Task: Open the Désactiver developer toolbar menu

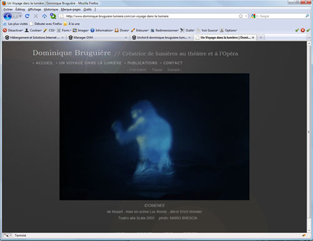Action: 13,31
